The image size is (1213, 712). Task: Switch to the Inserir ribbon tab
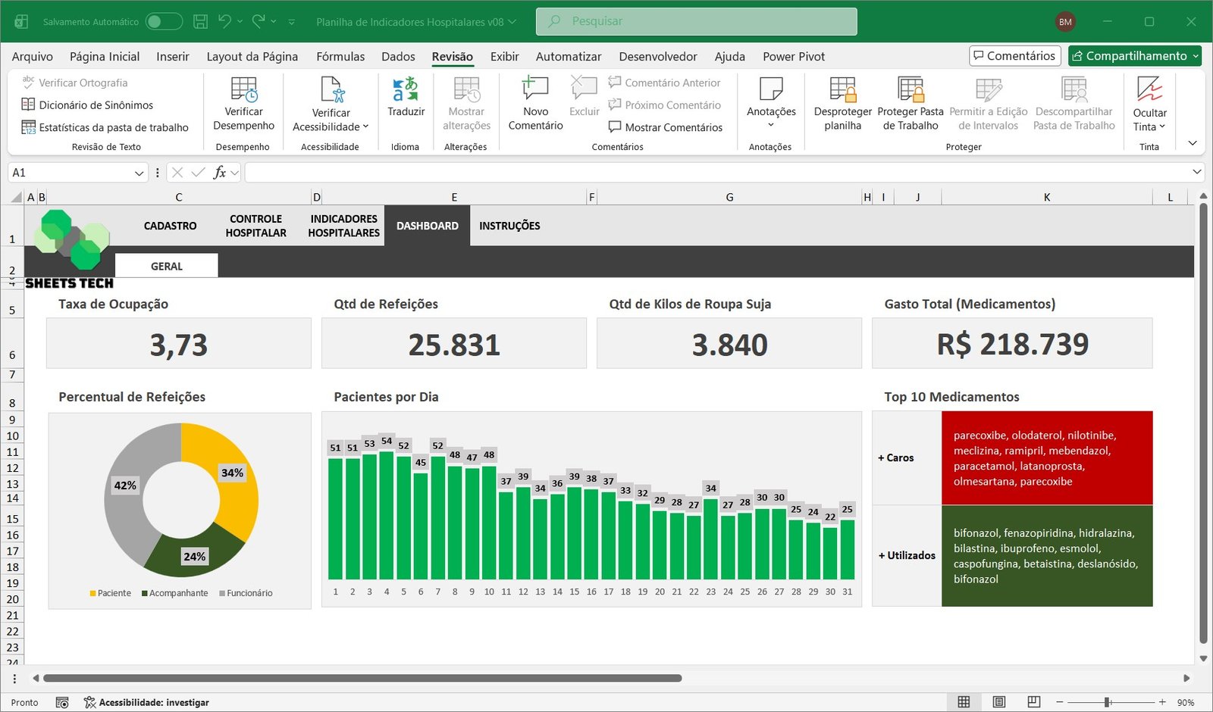point(172,57)
